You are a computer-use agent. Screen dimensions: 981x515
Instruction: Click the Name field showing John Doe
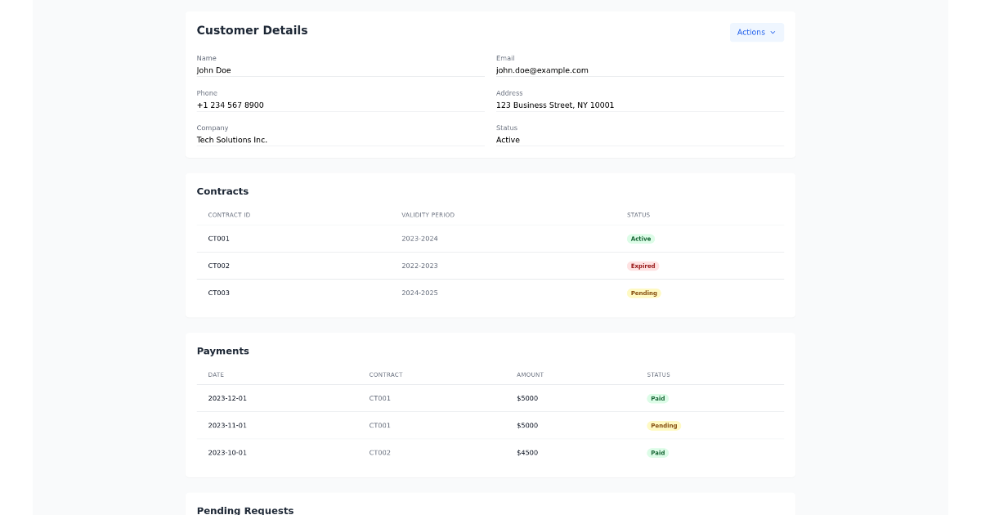pos(213,70)
